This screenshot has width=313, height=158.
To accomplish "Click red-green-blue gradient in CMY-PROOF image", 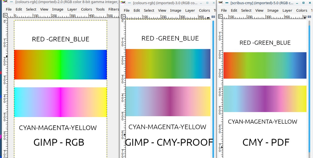I will tap(168, 64).
